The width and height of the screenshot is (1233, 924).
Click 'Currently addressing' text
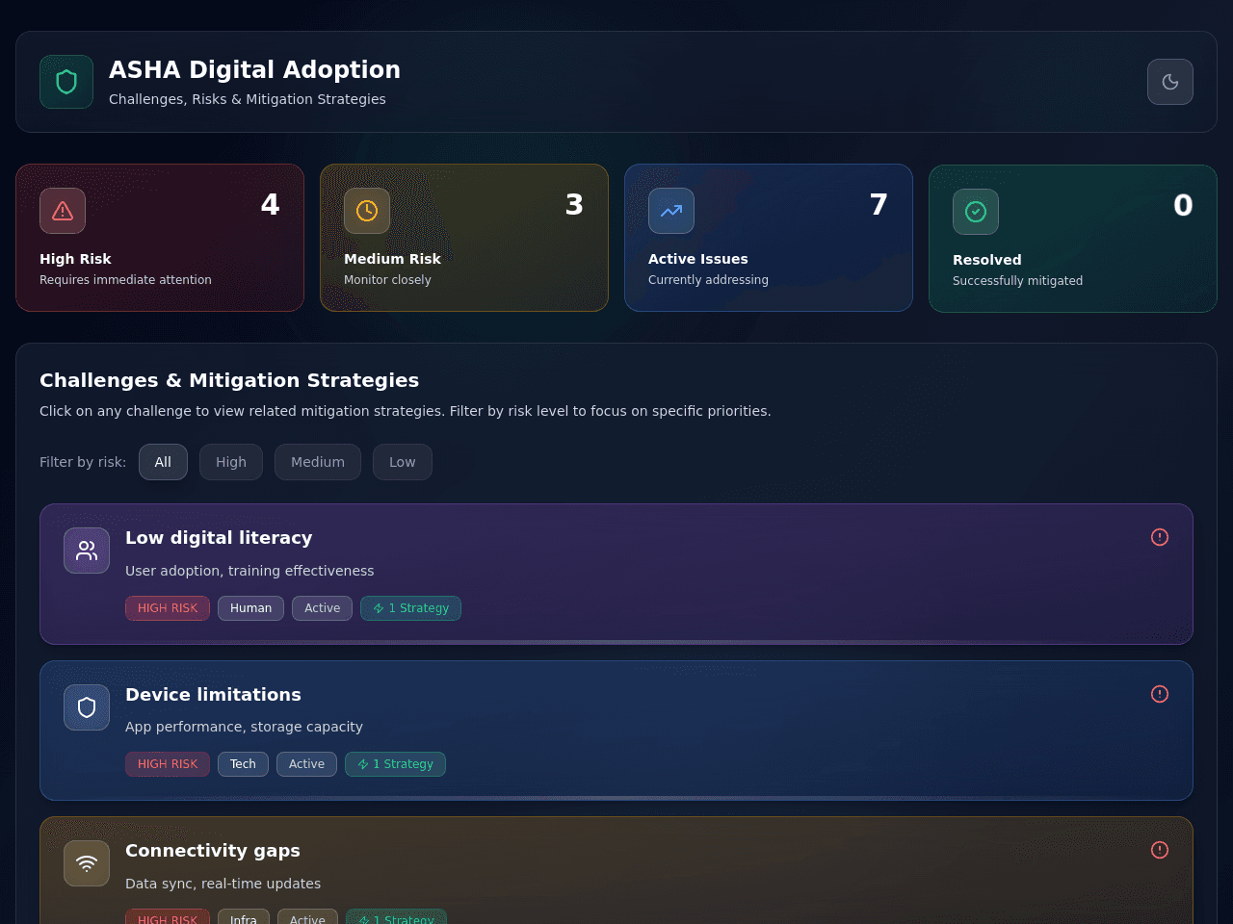click(708, 280)
